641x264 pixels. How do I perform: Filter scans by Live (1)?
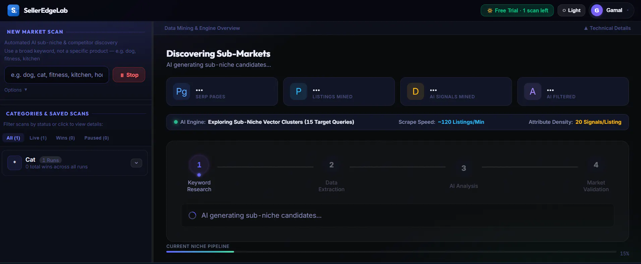coord(38,138)
